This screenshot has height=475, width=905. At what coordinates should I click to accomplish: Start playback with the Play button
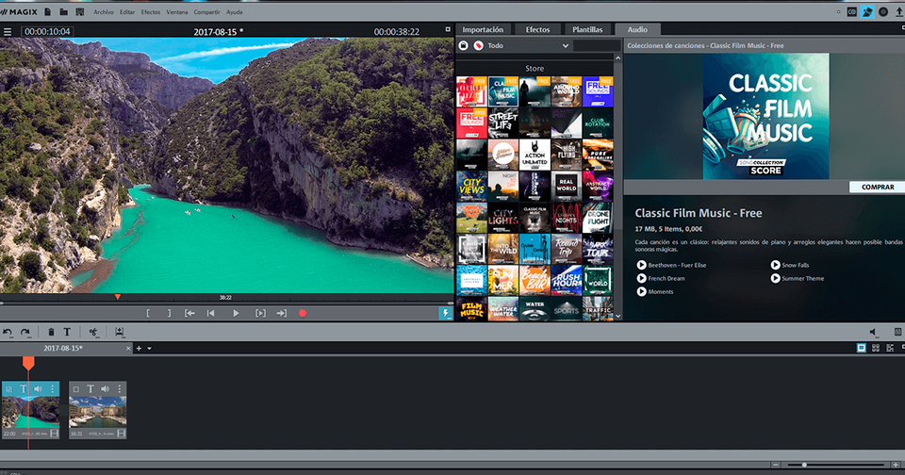(x=236, y=314)
